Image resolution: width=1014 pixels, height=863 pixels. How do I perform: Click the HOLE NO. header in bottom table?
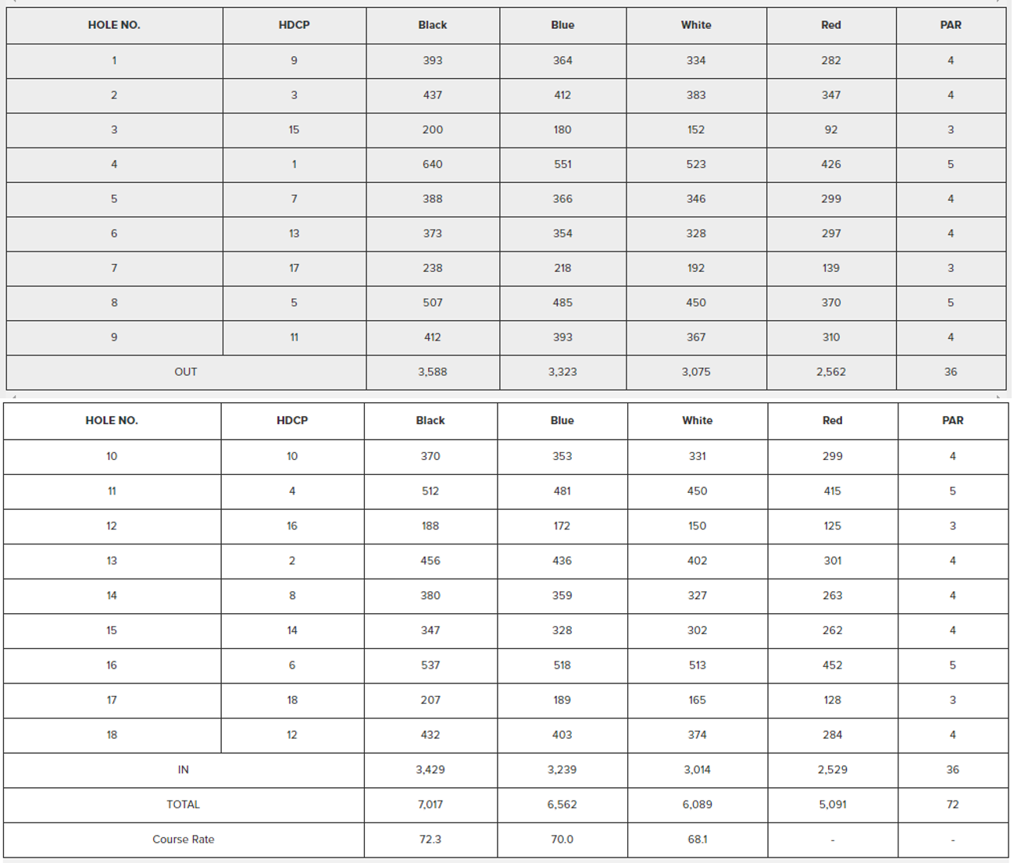tap(112, 420)
